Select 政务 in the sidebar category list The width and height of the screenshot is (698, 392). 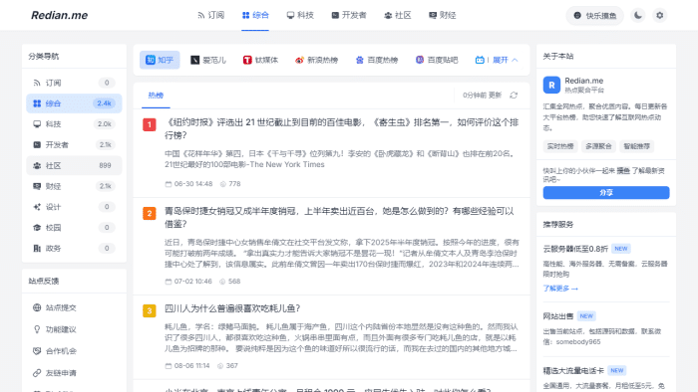[x=74, y=248]
